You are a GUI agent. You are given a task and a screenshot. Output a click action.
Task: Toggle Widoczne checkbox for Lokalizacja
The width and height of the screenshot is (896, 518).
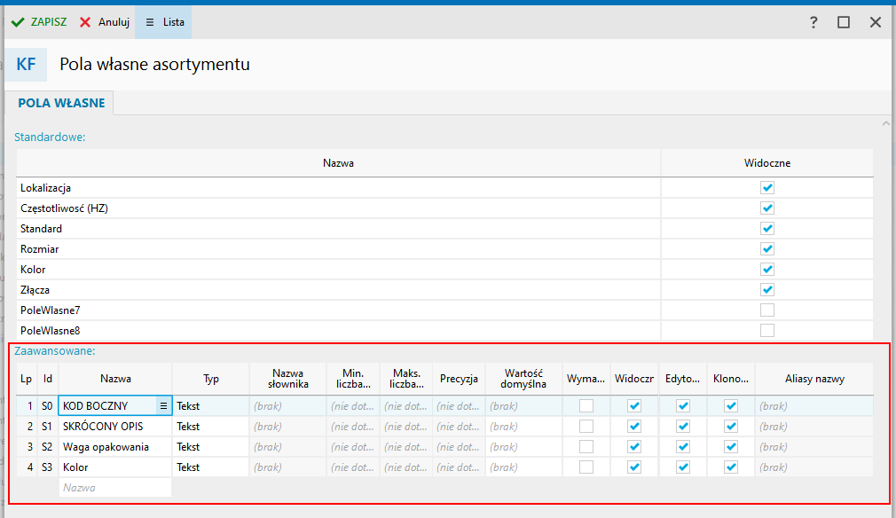(766, 188)
